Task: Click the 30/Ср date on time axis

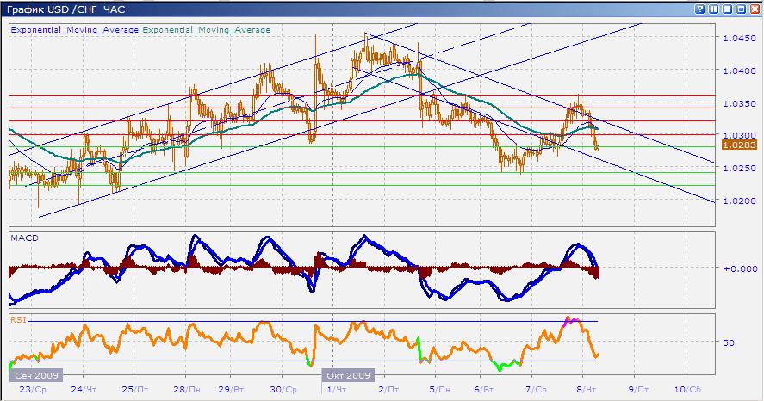Action: click(283, 389)
